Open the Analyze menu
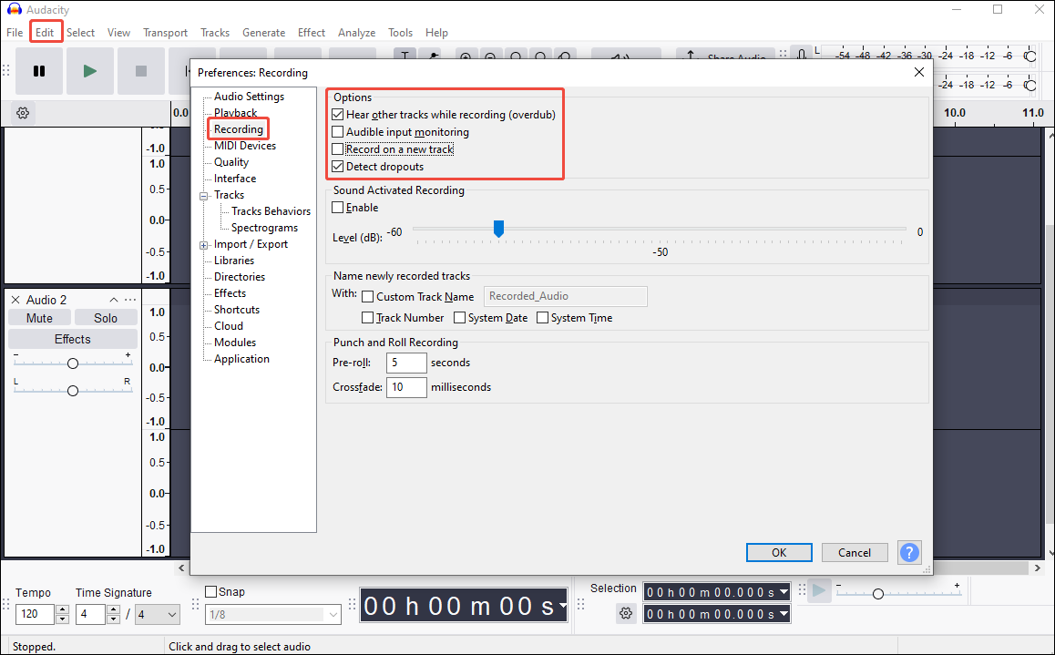The image size is (1055, 655). coord(356,32)
